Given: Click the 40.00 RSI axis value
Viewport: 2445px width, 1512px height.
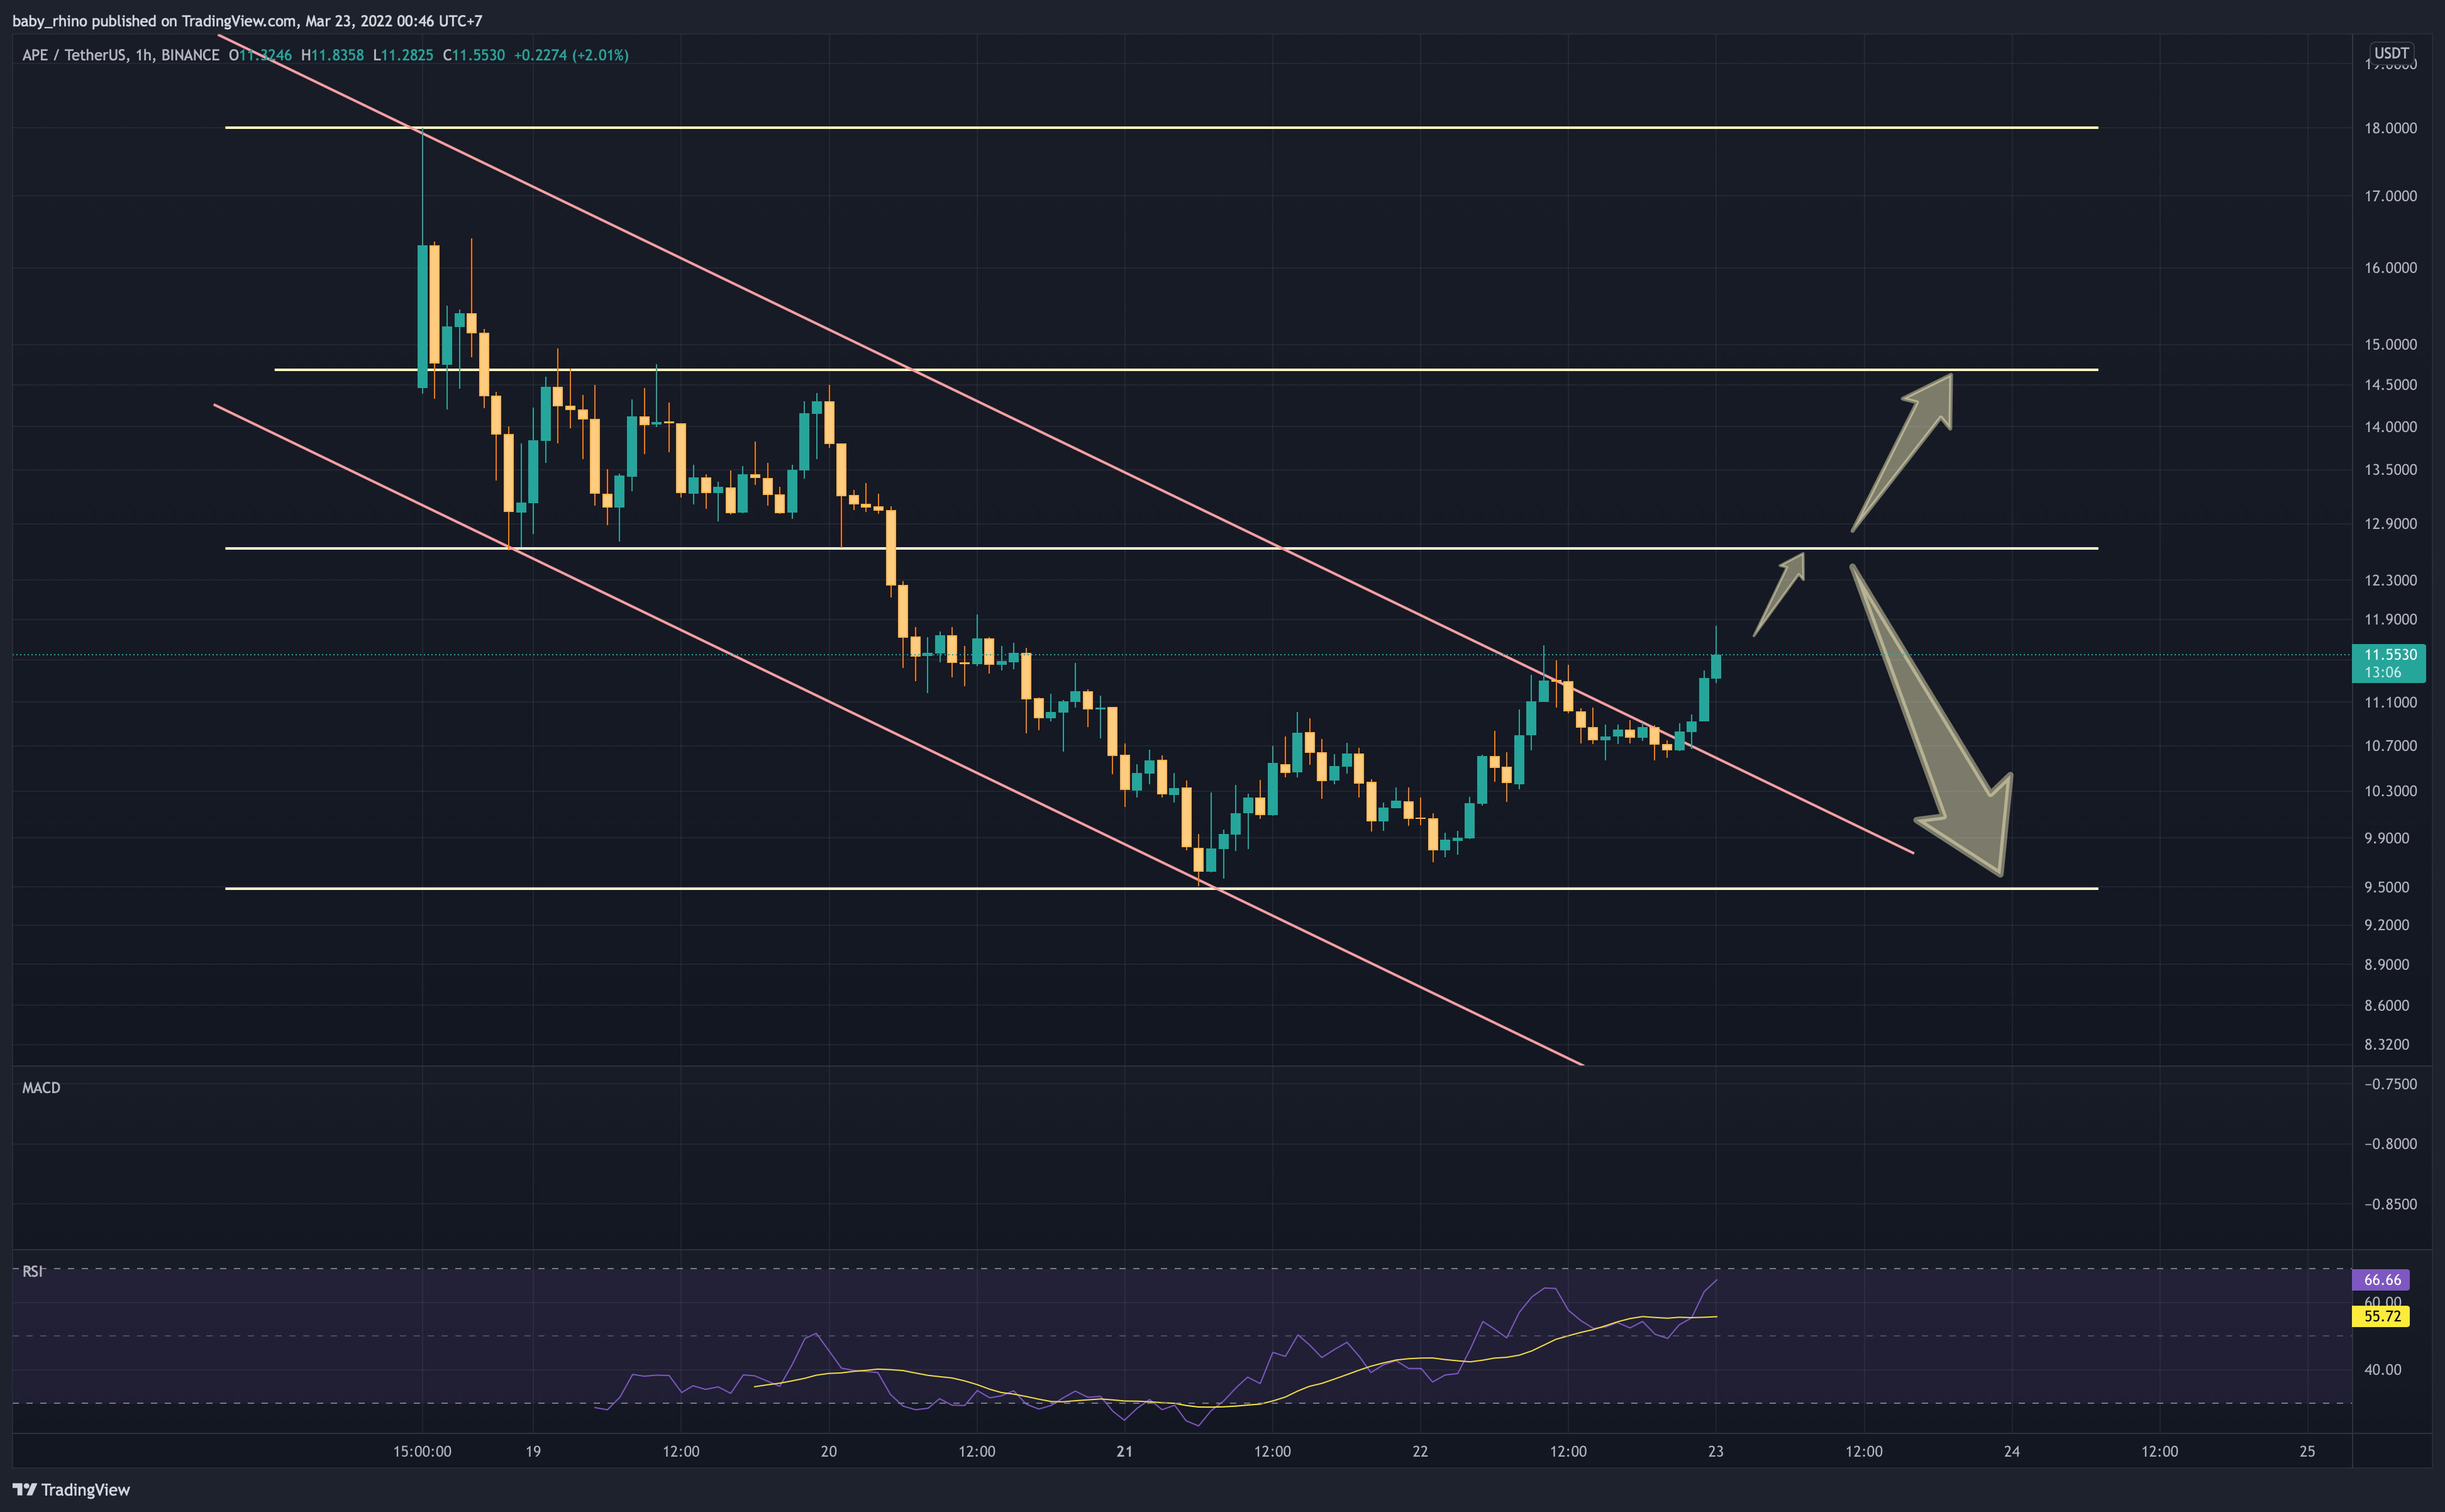Looking at the screenshot, I should coord(2382,1370).
